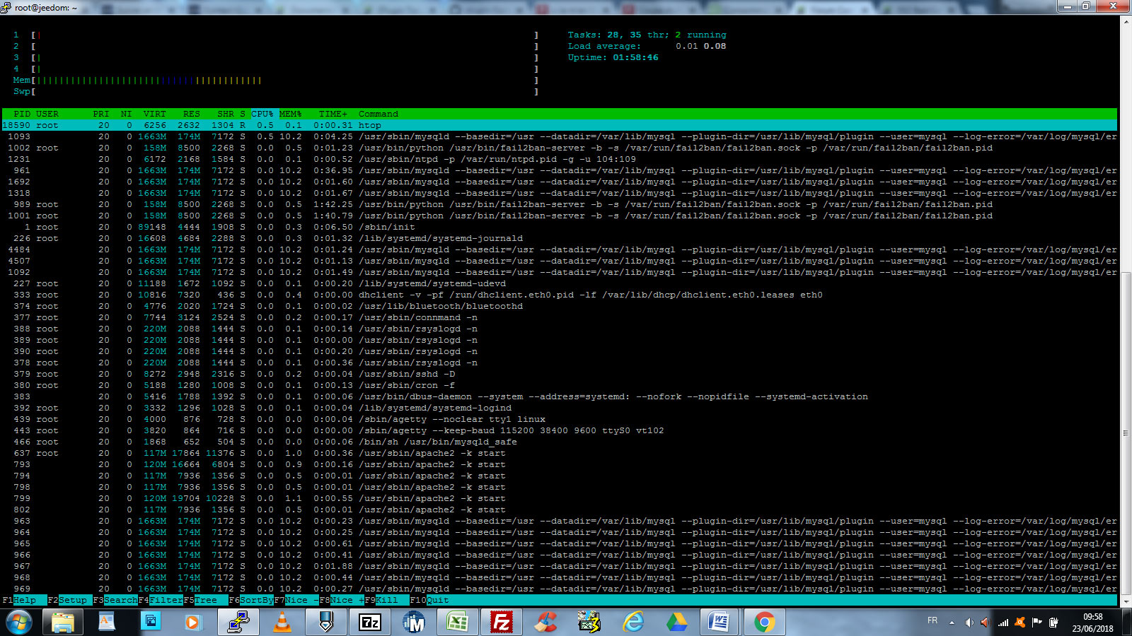The height and width of the screenshot is (636, 1132).
Task: Open Internet Explorer from the taskbar
Action: (x=633, y=623)
